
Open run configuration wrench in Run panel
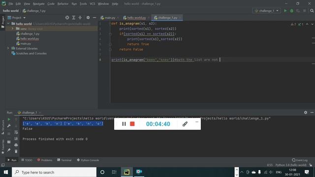pos(9,126)
